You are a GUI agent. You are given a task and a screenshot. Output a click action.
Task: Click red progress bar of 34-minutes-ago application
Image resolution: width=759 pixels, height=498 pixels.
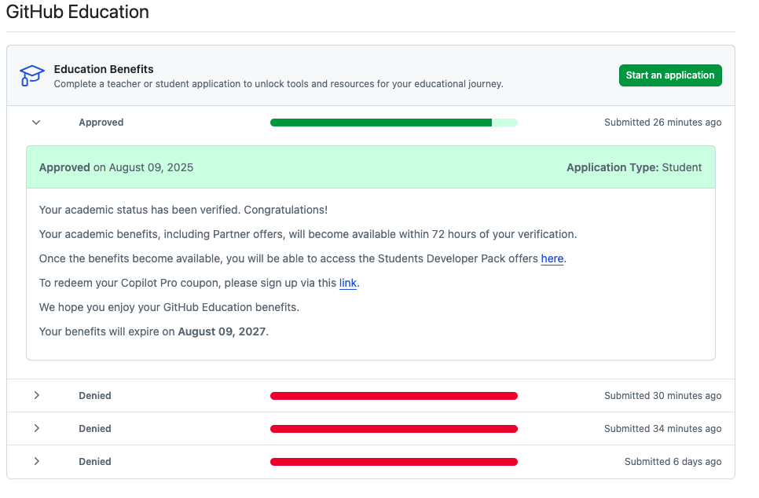click(x=393, y=429)
